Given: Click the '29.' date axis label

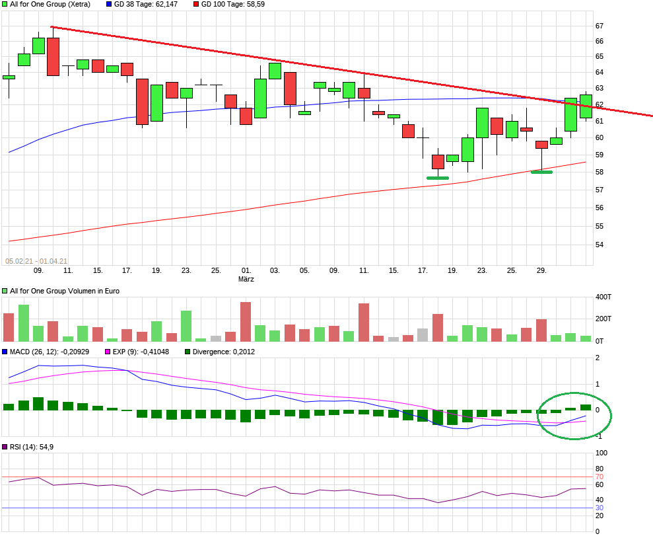Looking at the screenshot, I should click(x=541, y=270).
